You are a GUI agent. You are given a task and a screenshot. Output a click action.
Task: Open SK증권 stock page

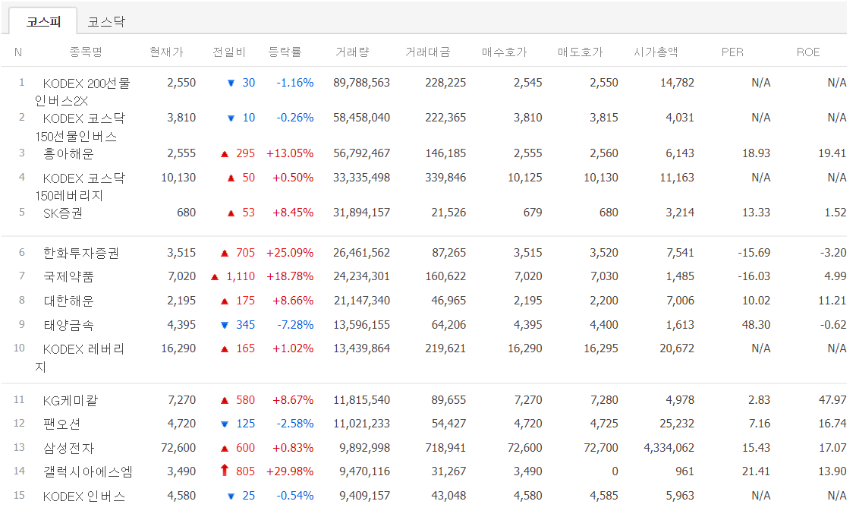63,213
